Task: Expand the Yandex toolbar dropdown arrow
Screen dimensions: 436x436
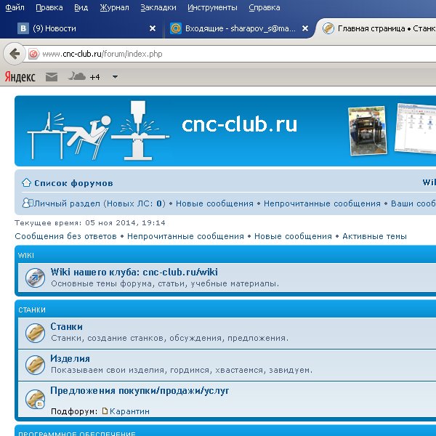Action: tap(115, 77)
